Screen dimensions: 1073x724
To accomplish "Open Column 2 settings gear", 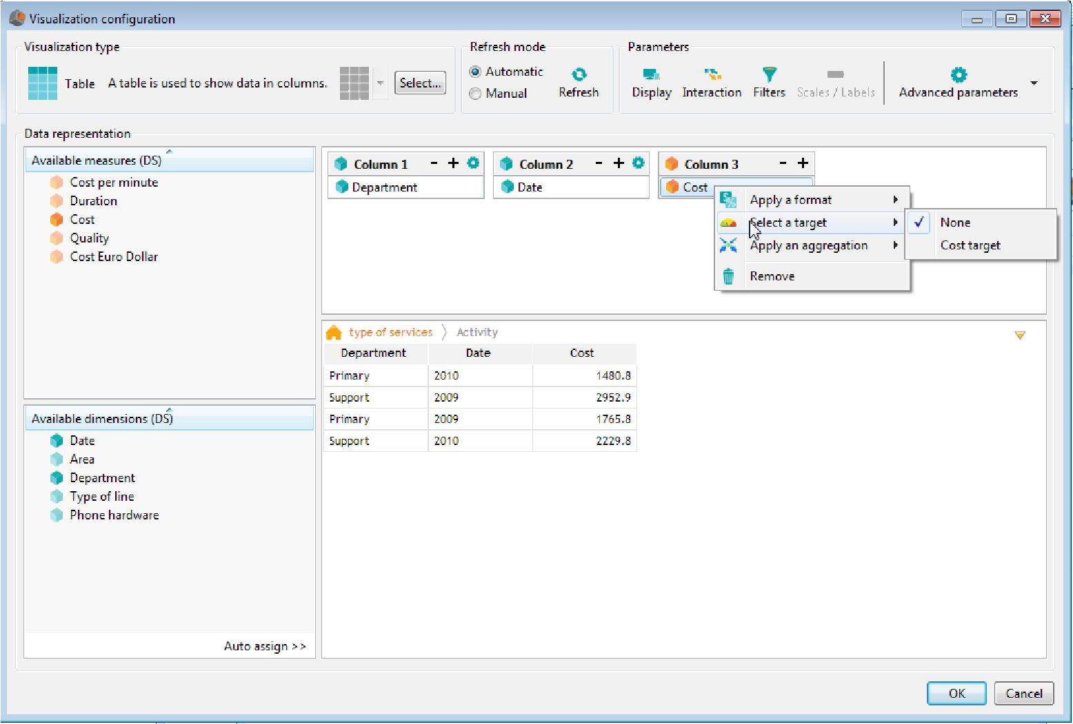I will click(x=639, y=163).
